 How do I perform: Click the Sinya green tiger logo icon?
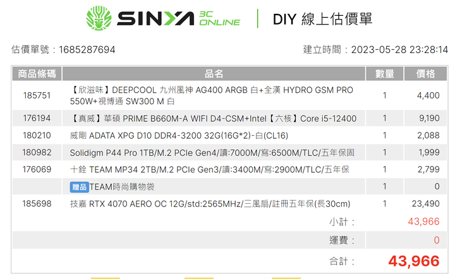(x=99, y=18)
